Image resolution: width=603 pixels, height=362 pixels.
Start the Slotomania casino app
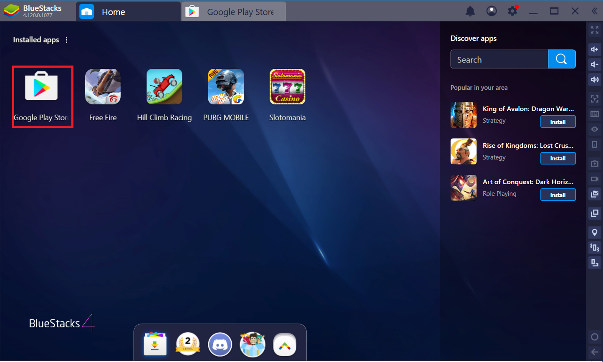pos(288,86)
